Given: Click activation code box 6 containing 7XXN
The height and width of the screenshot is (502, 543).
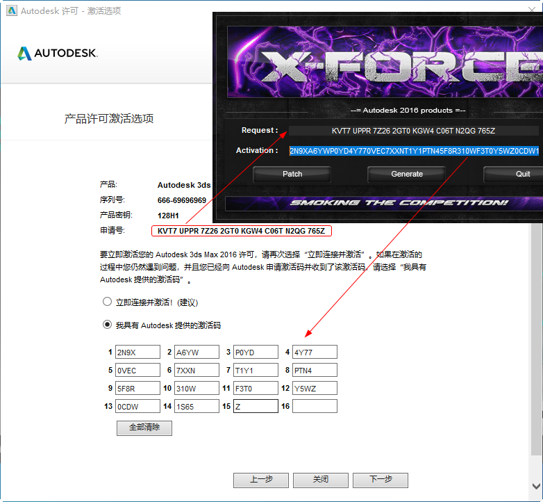Looking at the screenshot, I should pos(197,370).
